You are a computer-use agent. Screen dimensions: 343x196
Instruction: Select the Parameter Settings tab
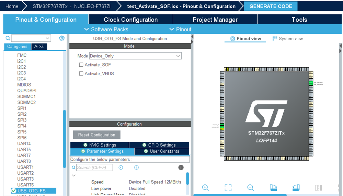coord(102,151)
